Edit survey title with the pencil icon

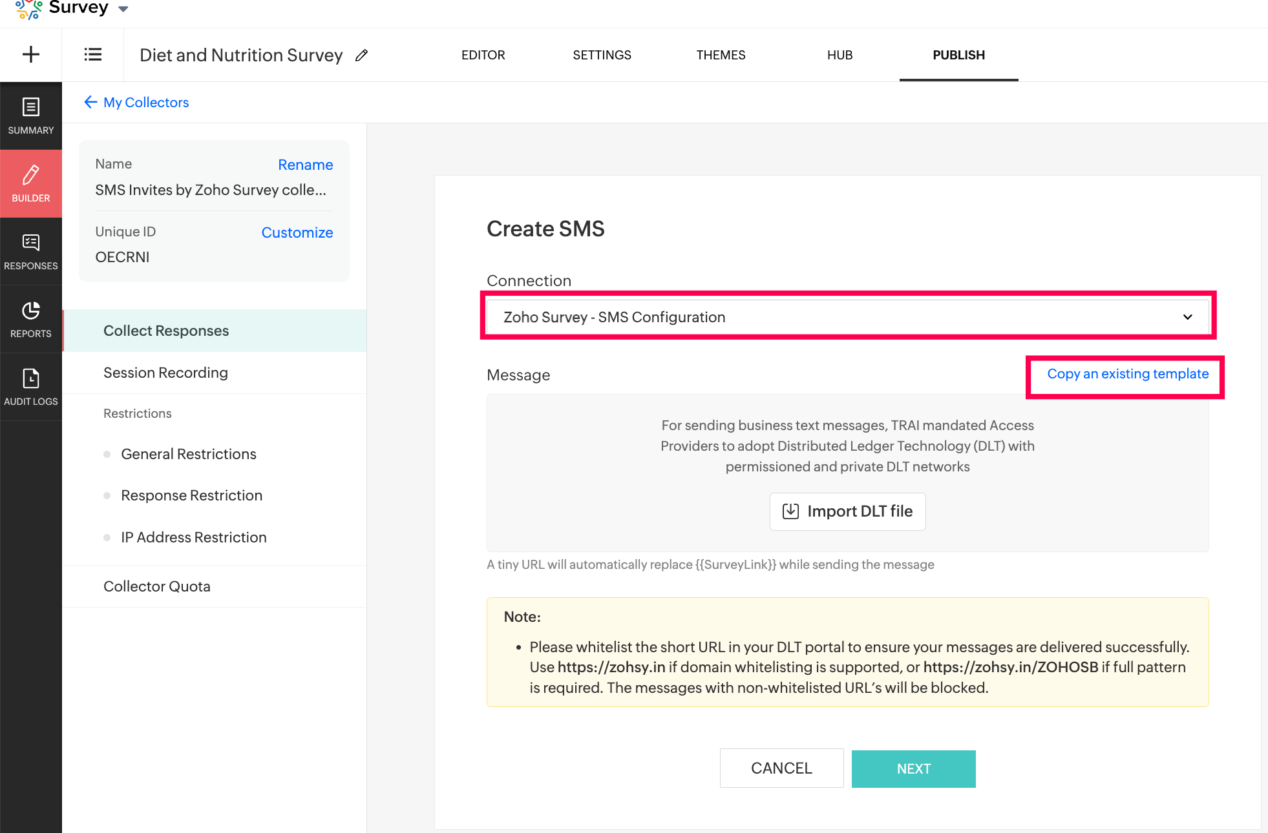pos(362,56)
